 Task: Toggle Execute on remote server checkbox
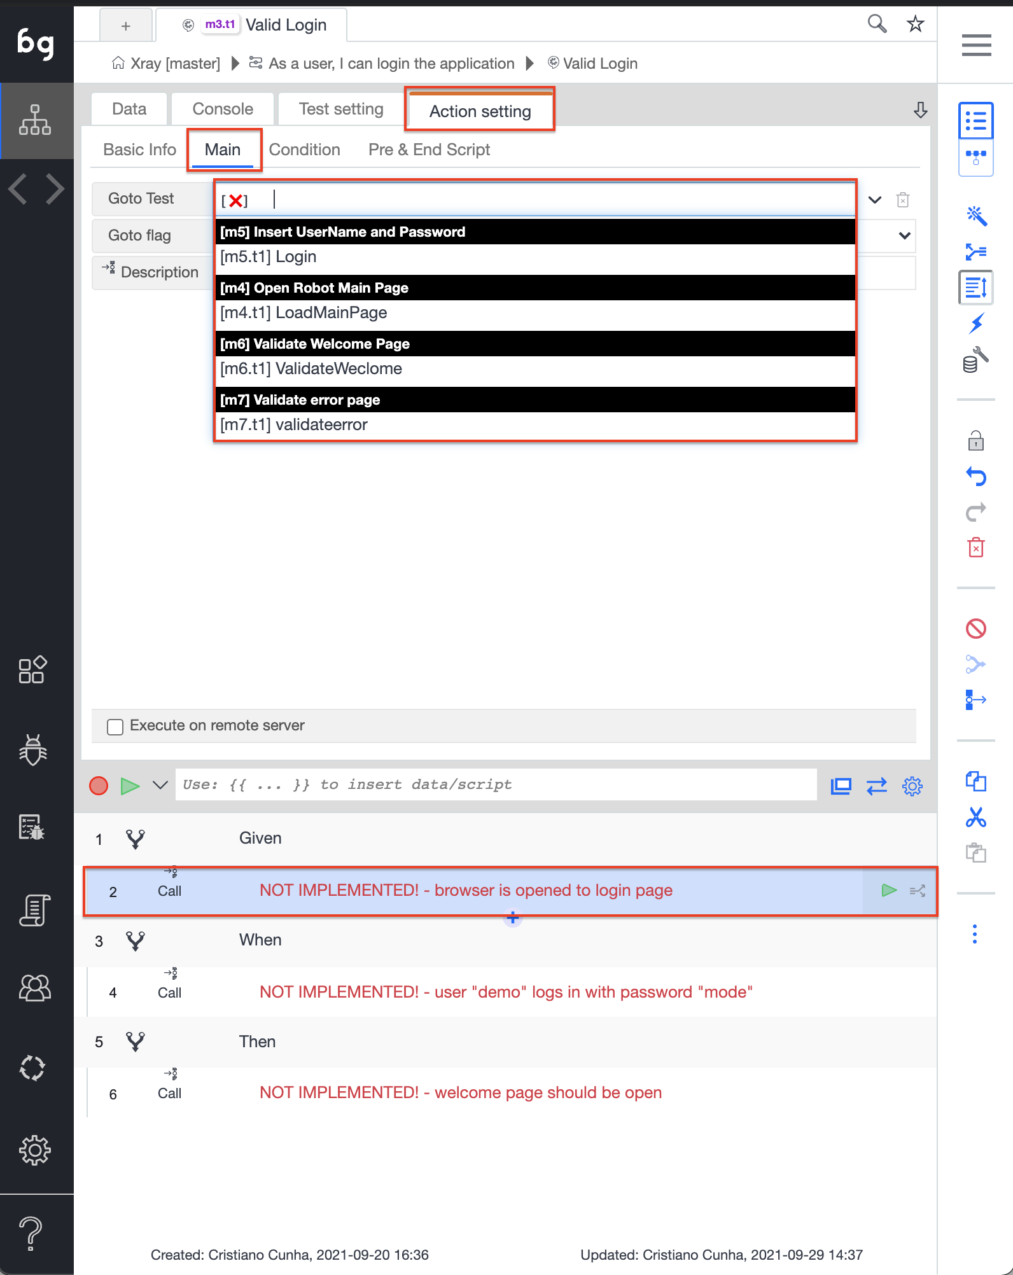pyautogui.click(x=115, y=727)
